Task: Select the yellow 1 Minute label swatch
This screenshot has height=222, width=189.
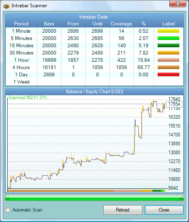Action: pos(168,31)
